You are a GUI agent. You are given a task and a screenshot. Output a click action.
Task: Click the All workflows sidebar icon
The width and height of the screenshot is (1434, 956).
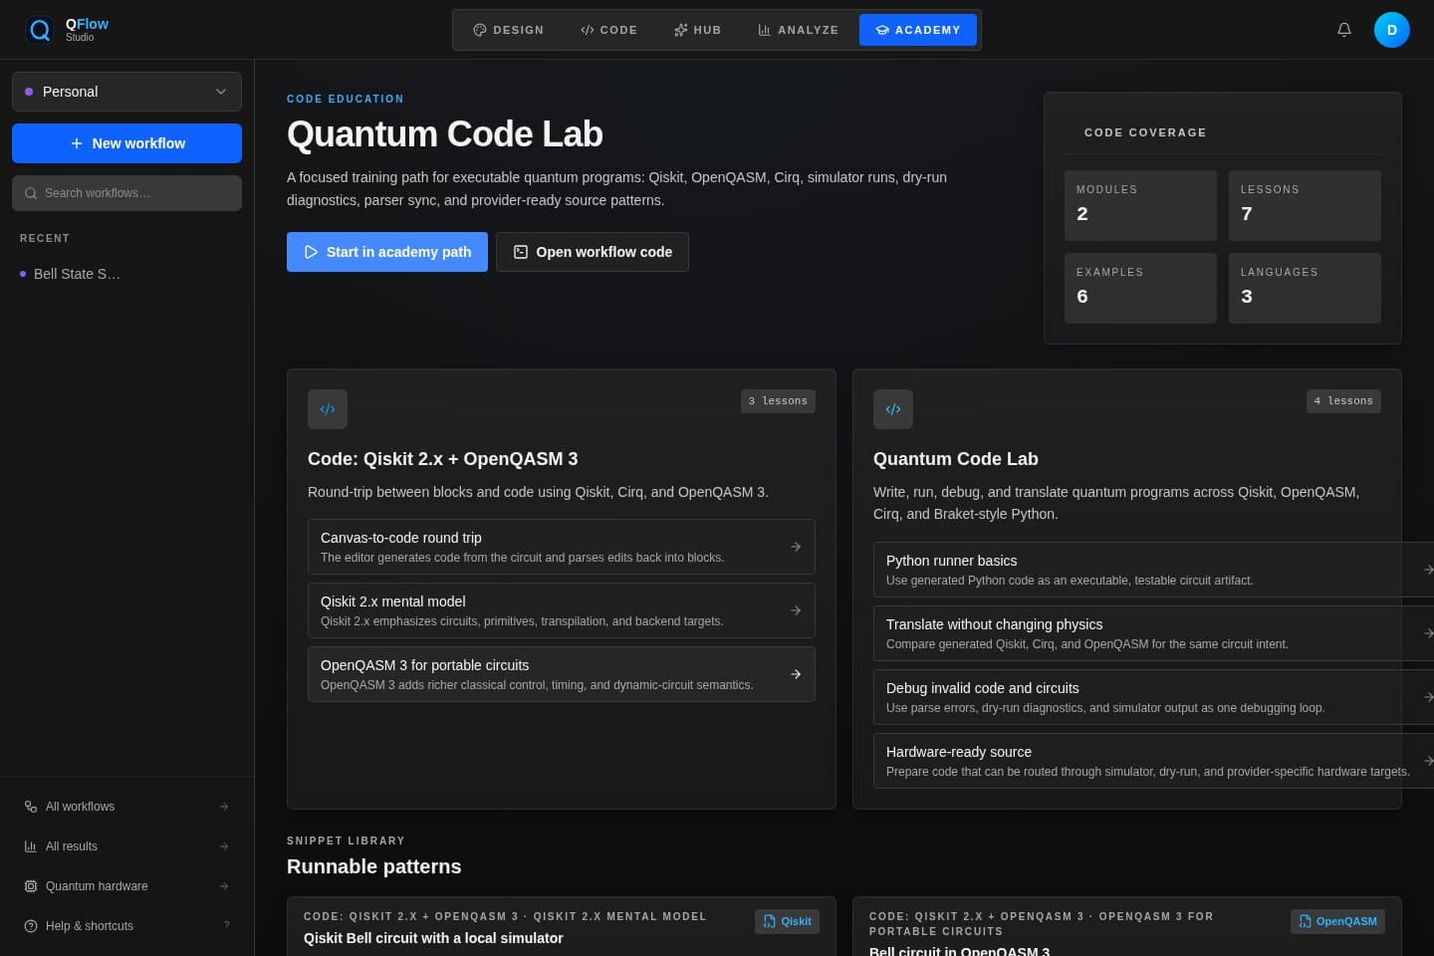tap(31, 807)
